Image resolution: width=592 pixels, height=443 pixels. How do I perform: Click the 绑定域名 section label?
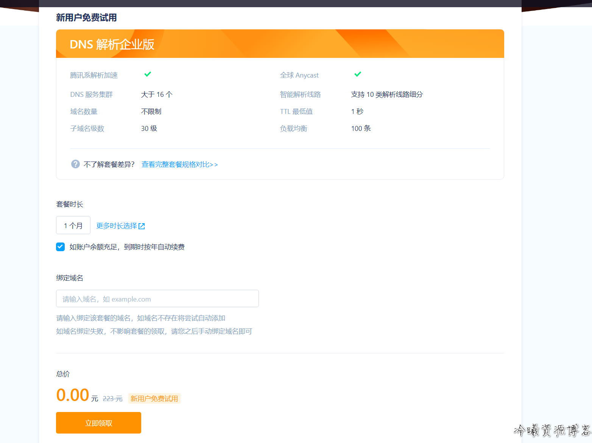pos(70,278)
